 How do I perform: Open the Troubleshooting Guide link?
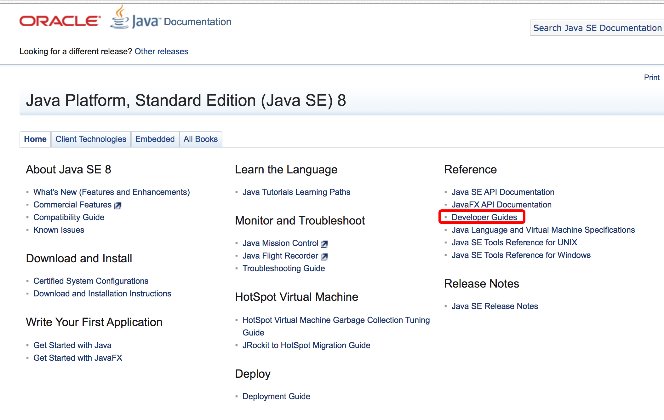point(284,268)
